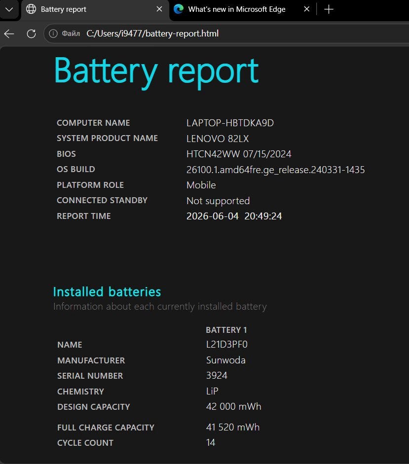Click the CONNECTED STANDBY label
This screenshot has width=409, height=464.
click(x=102, y=200)
